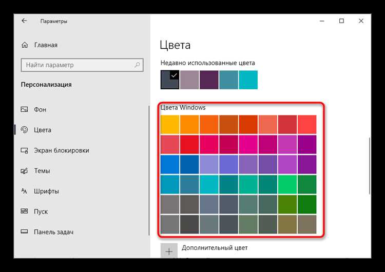This screenshot has width=385, height=272.
Task: Select the bright green swatch in fourth row
Action: (x=287, y=184)
